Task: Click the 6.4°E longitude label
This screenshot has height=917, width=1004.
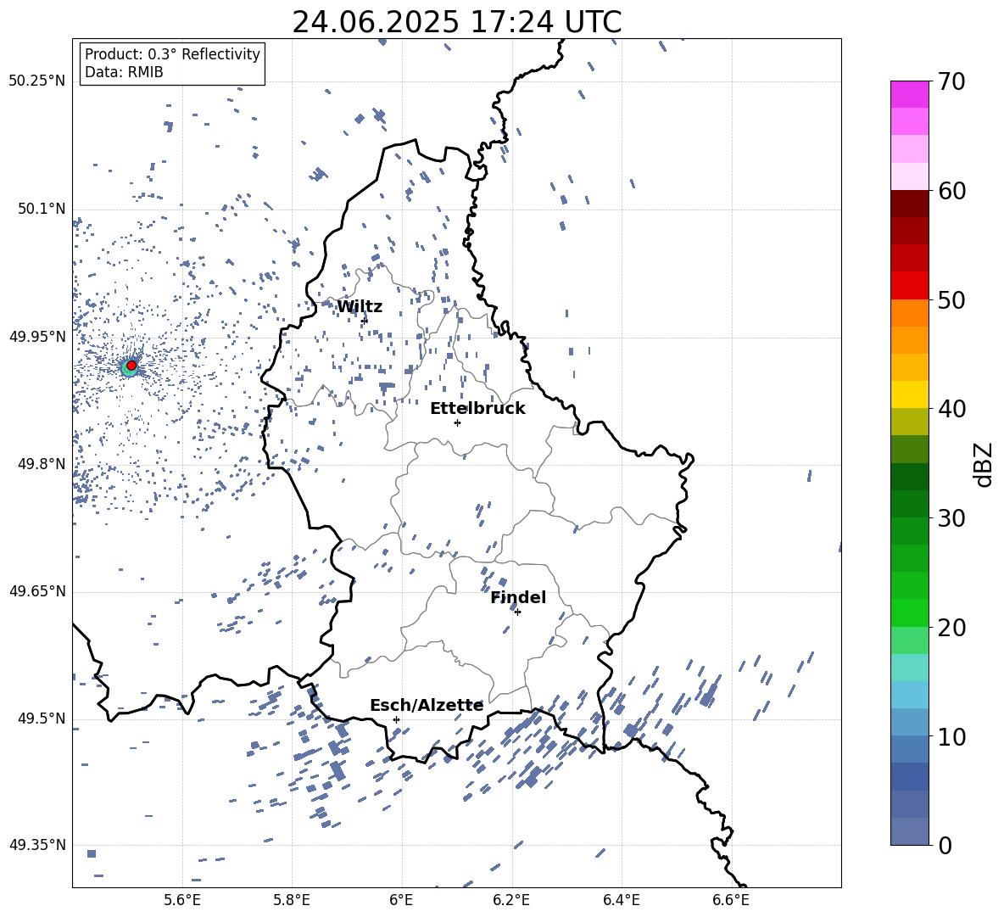Action: (x=621, y=900)
